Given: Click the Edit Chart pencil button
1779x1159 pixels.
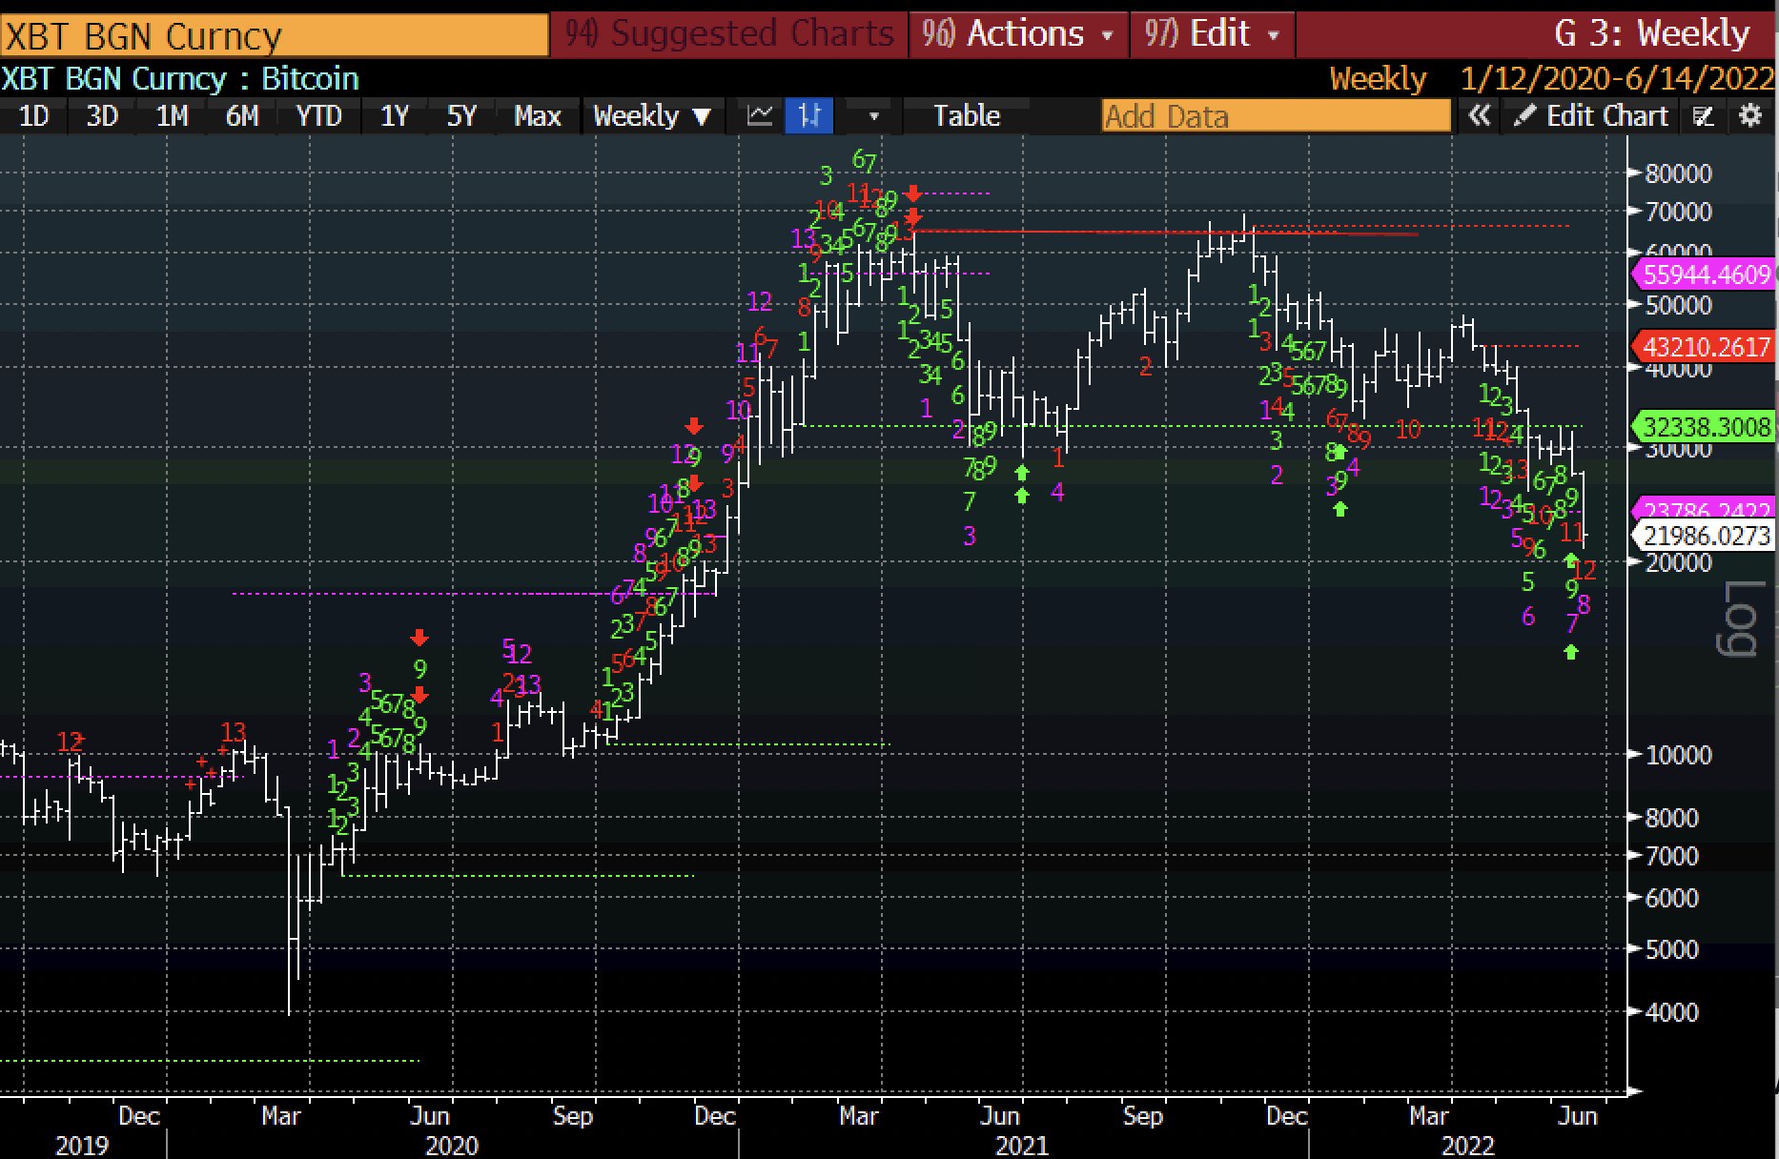Looking at the screenshot, I should click(x=1592, y=116).
